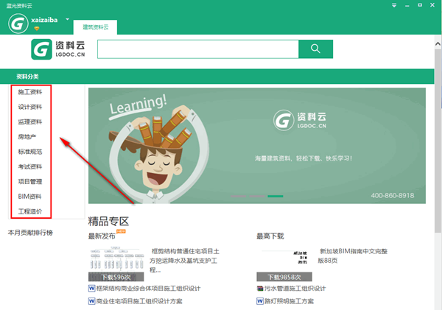Open 商业住宅项目施工组织设计方案 link
Screen dimensions: 442x310
tap(139, 301)
